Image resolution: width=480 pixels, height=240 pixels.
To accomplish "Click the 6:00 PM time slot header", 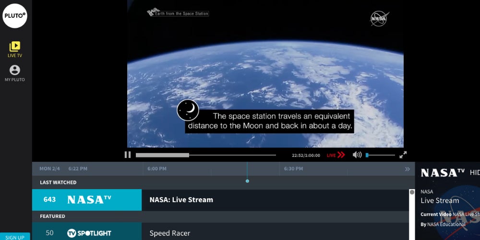I will tap(157, 169).
